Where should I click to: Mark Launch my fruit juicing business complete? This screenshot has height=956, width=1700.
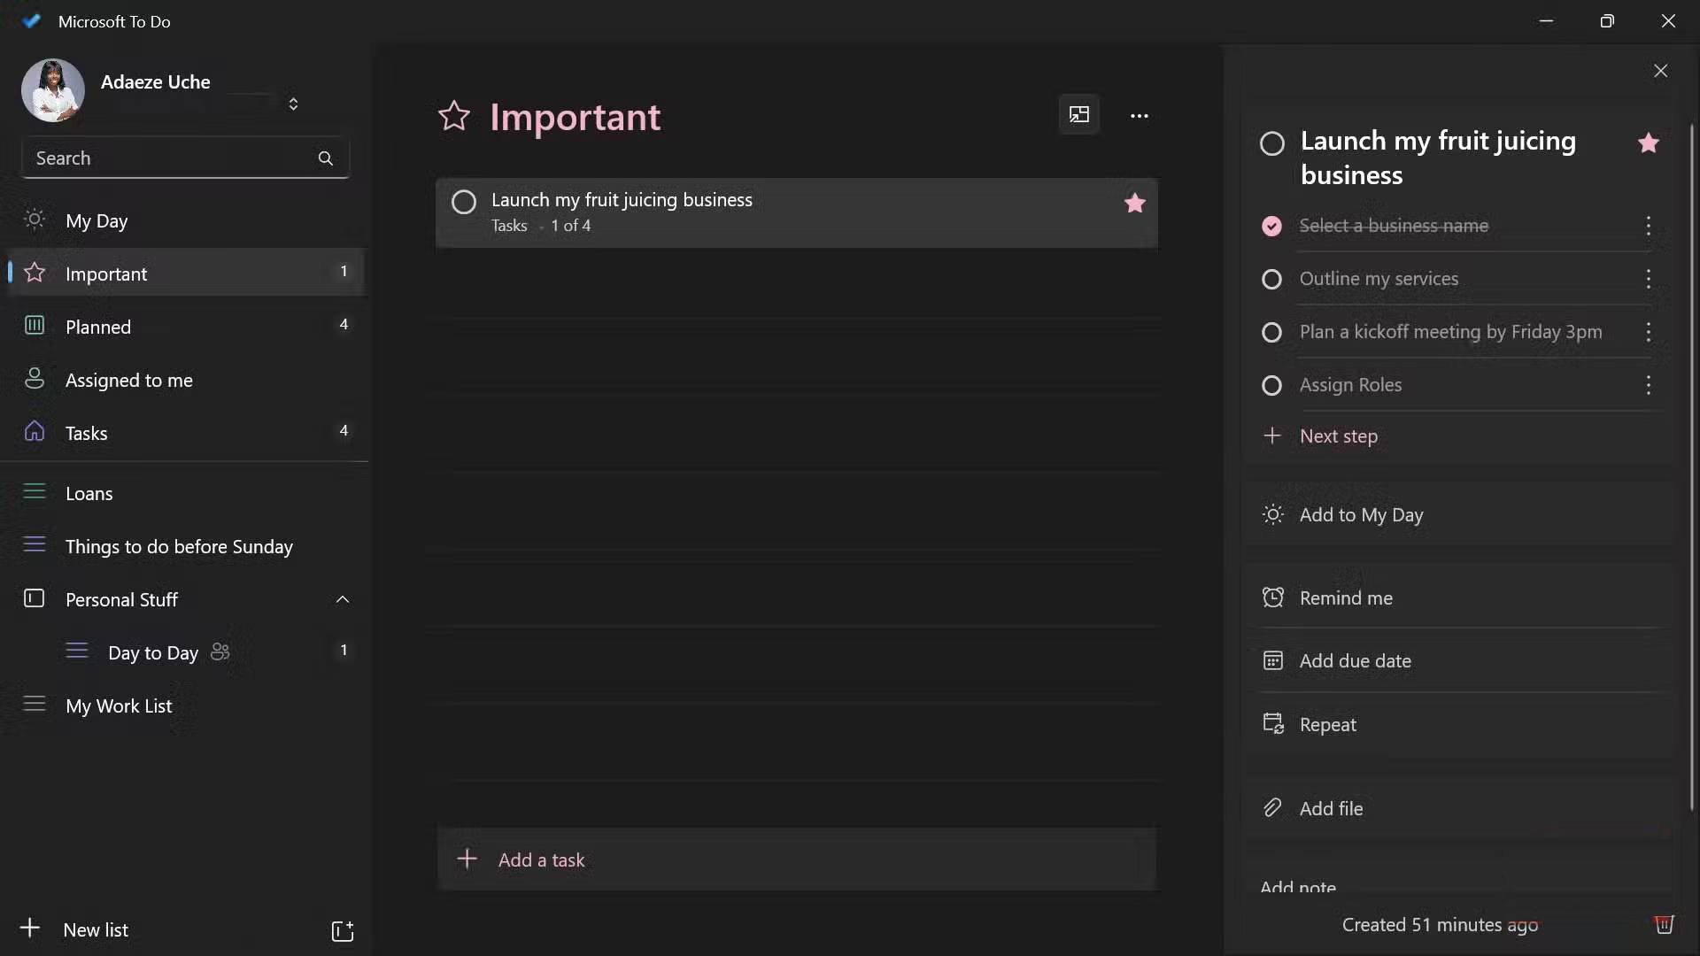[464, 202]
